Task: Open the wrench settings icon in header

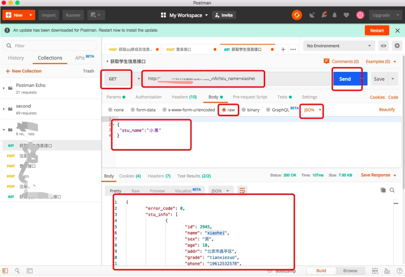Action: pos(324,15)
